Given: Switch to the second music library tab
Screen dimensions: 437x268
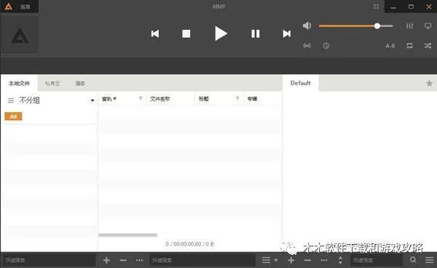Looking at the screenshot, I should coord(52,83).
